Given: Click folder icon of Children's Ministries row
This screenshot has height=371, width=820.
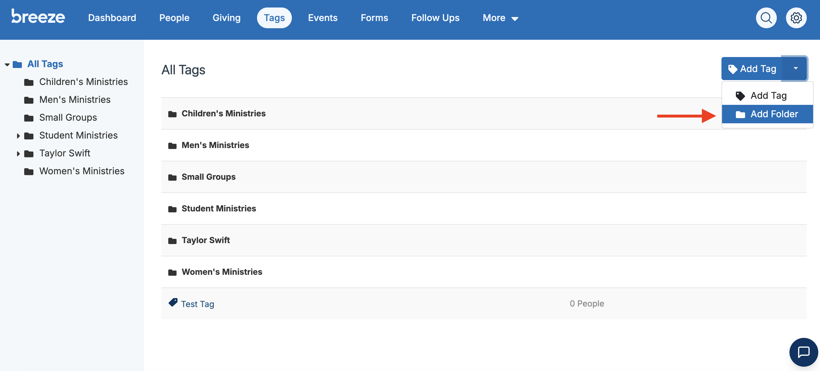Looking at the screenshot, I should tap(172, 114).
